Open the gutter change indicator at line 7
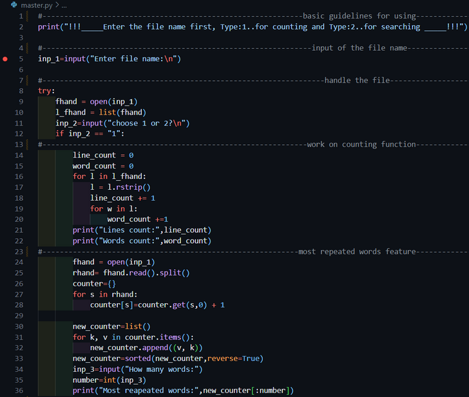Viewport: 469px width, 397px height. click(x=26, y=80)
